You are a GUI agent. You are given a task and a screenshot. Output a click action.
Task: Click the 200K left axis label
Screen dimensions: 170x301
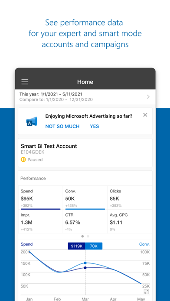click(25, 252)
